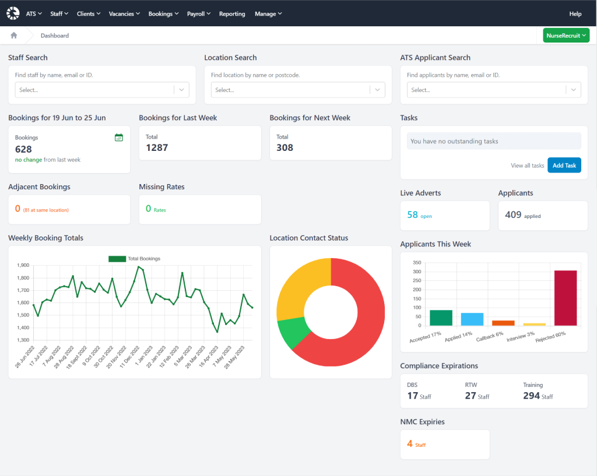Viewport: 597px width, 476px height.
Task: Click the Dashboard breadcrumb label
Action: pos(54,35)
